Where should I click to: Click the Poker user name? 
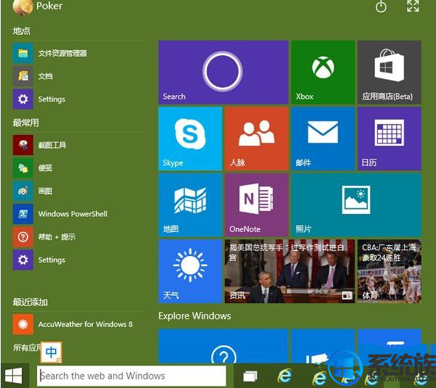49,6
